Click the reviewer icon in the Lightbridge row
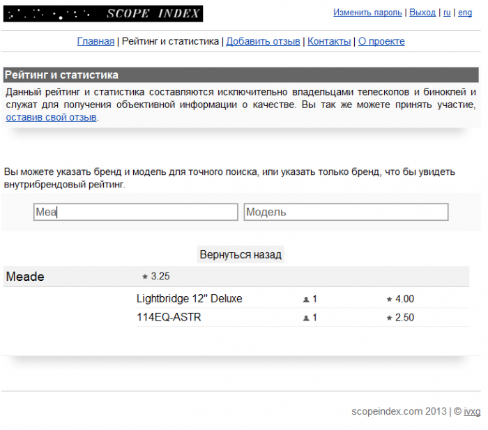This screenshot has height=430, width=488. (306, 299)
